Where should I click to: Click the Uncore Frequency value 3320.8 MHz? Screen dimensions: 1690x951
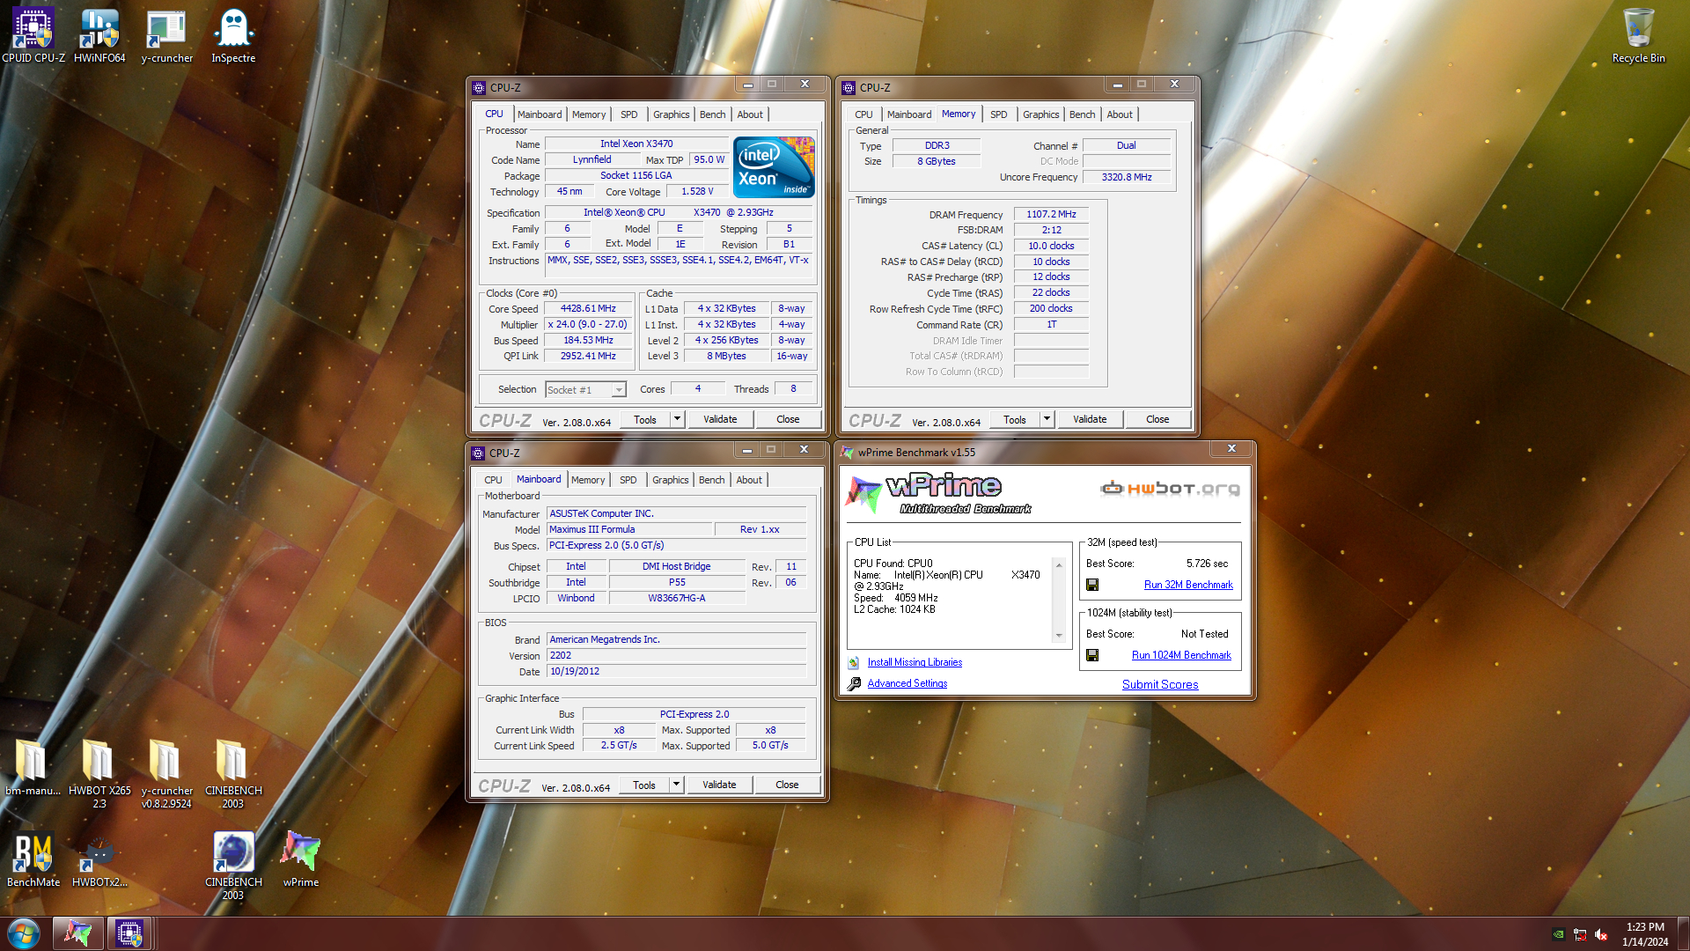(1127, 177)
